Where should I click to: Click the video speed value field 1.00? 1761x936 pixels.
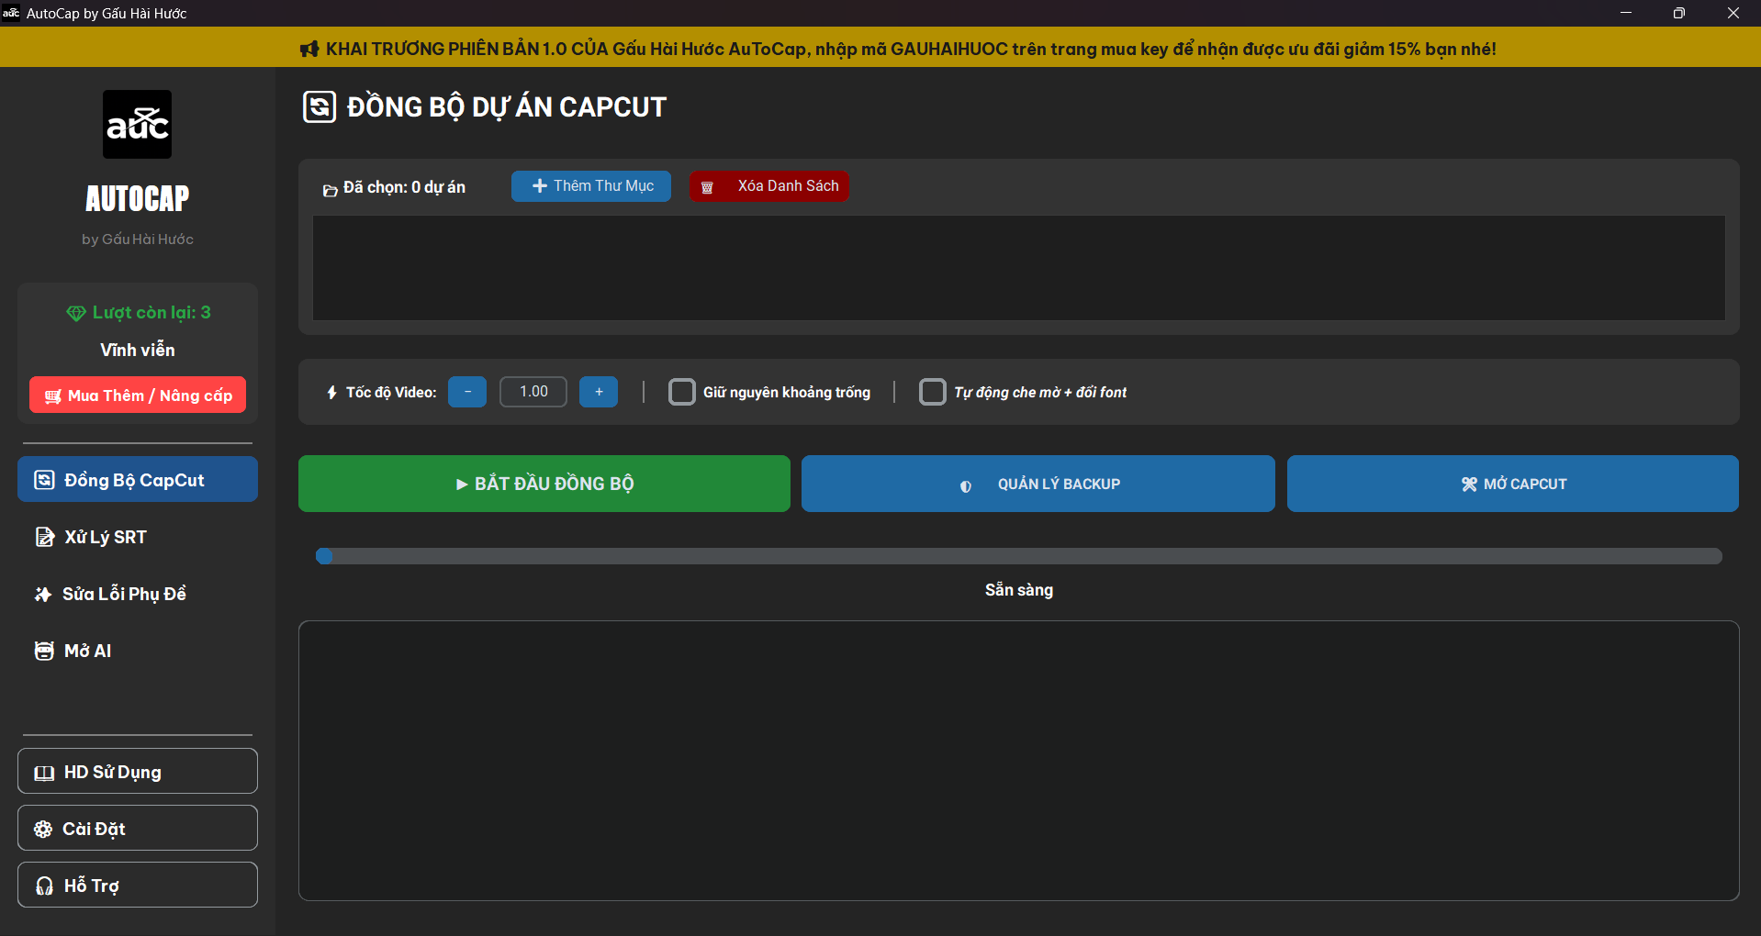tap(533, 392)
